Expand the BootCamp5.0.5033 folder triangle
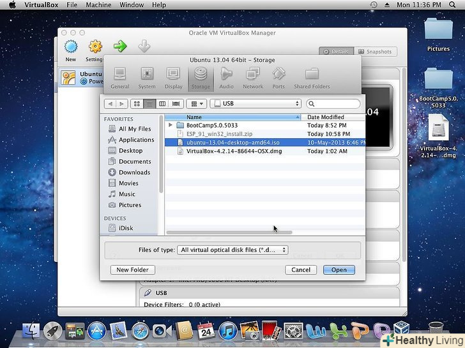 171,126
